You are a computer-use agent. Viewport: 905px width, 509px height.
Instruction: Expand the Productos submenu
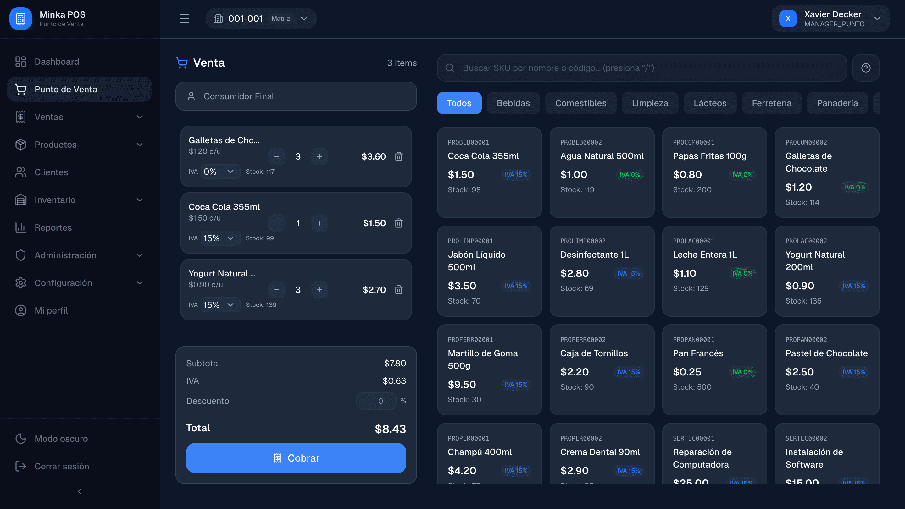[80, 145]
